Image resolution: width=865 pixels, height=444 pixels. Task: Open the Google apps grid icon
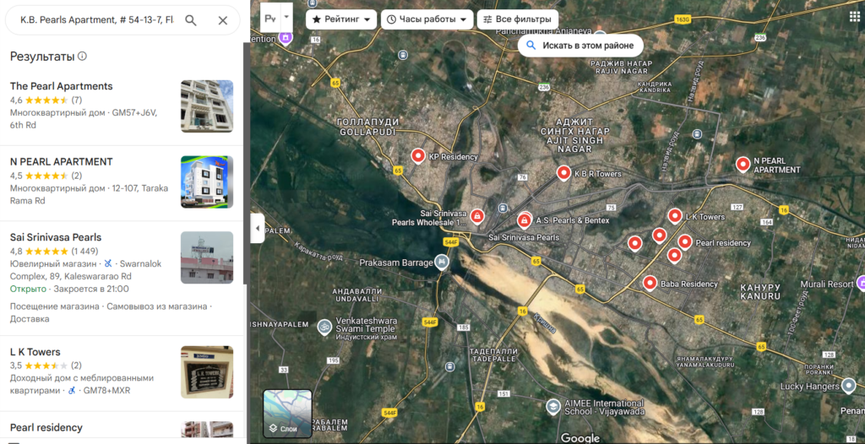click(x=854, y=17)
